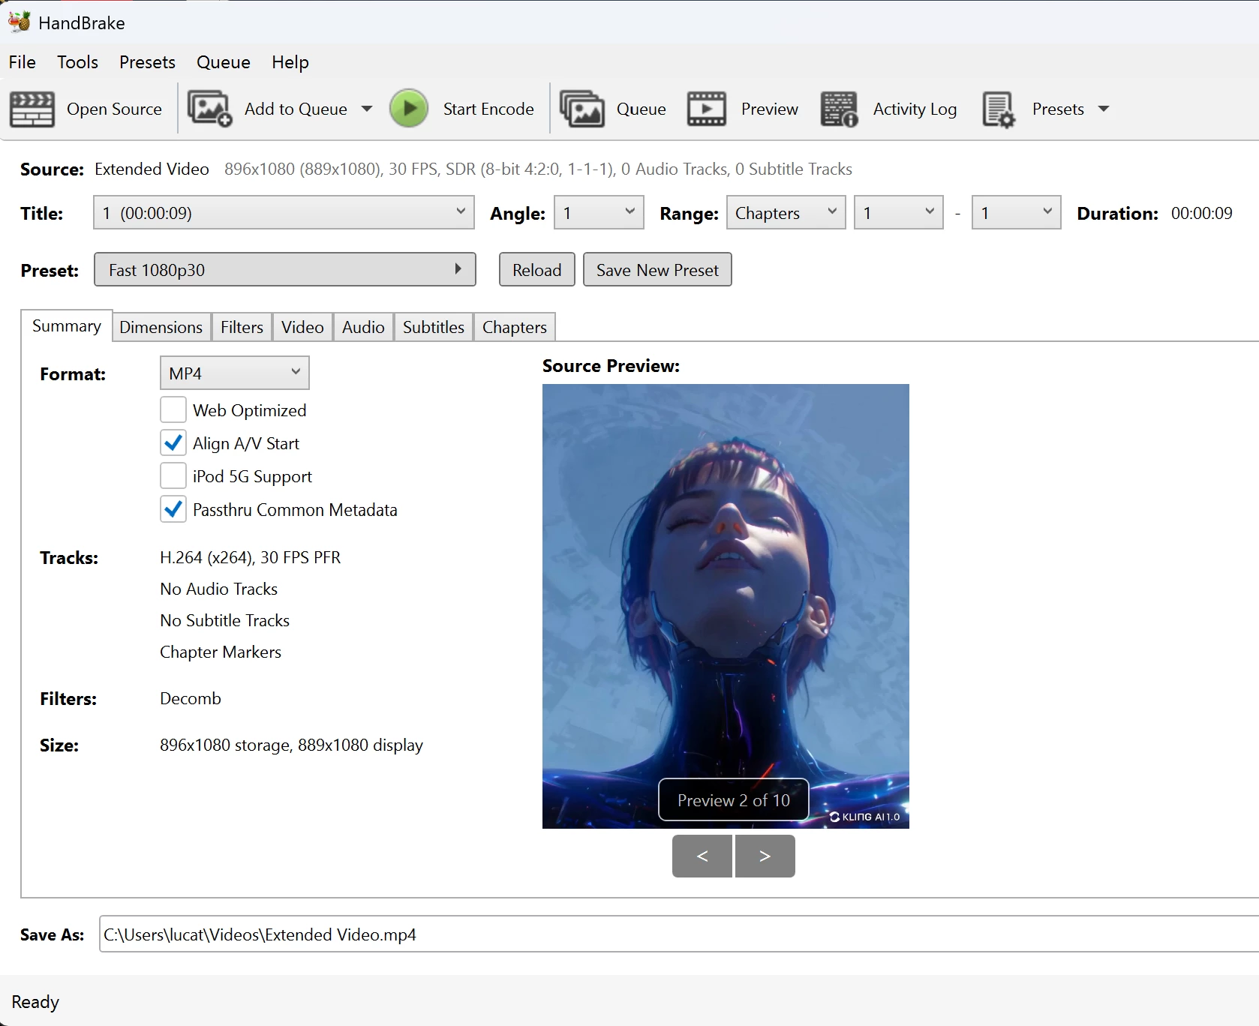Click the Preview toolbar label
The height and width of the screenshot is (1026, 1259).
point(770,109)
